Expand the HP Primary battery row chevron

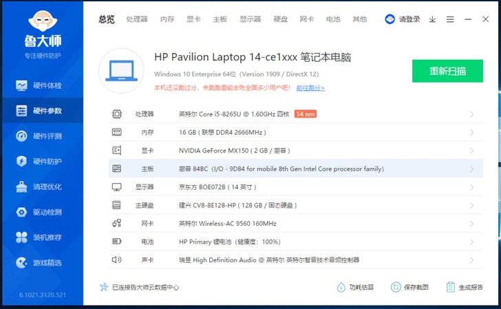click(x=471, y=242)
